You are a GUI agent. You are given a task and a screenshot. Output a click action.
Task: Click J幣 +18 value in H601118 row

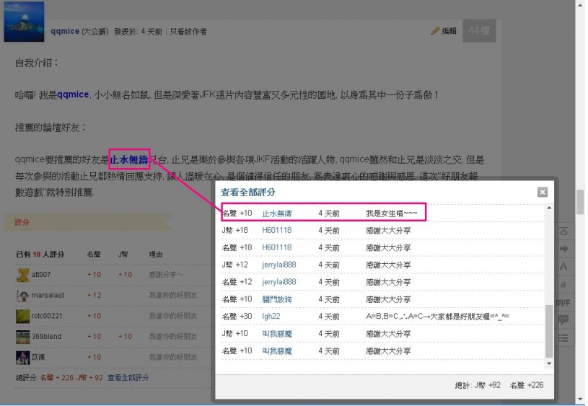tap(234, 230)
